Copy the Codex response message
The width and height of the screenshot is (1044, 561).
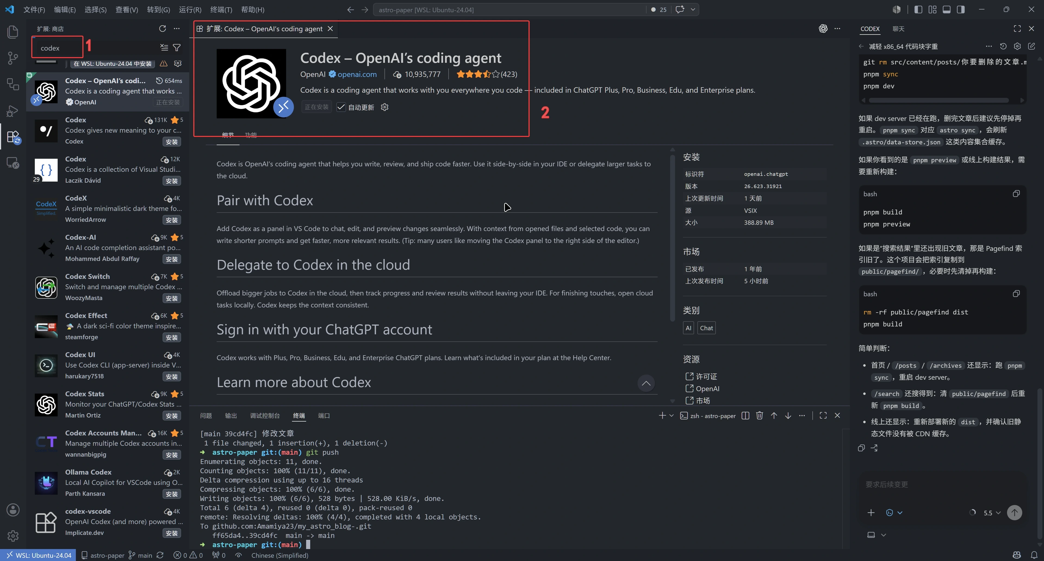pyautogui.click(x=861, y=448)
